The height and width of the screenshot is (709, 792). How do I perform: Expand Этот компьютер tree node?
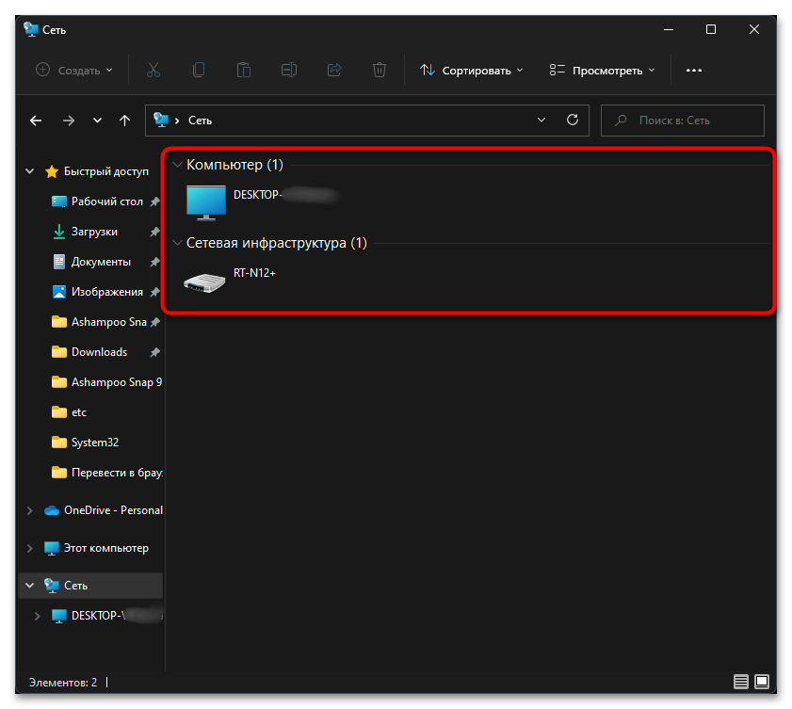pos(30,548)
